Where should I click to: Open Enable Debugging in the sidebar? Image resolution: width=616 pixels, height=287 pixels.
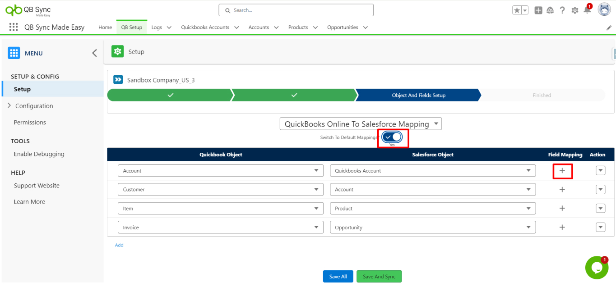pyautogui.click(x=39, y=154)
